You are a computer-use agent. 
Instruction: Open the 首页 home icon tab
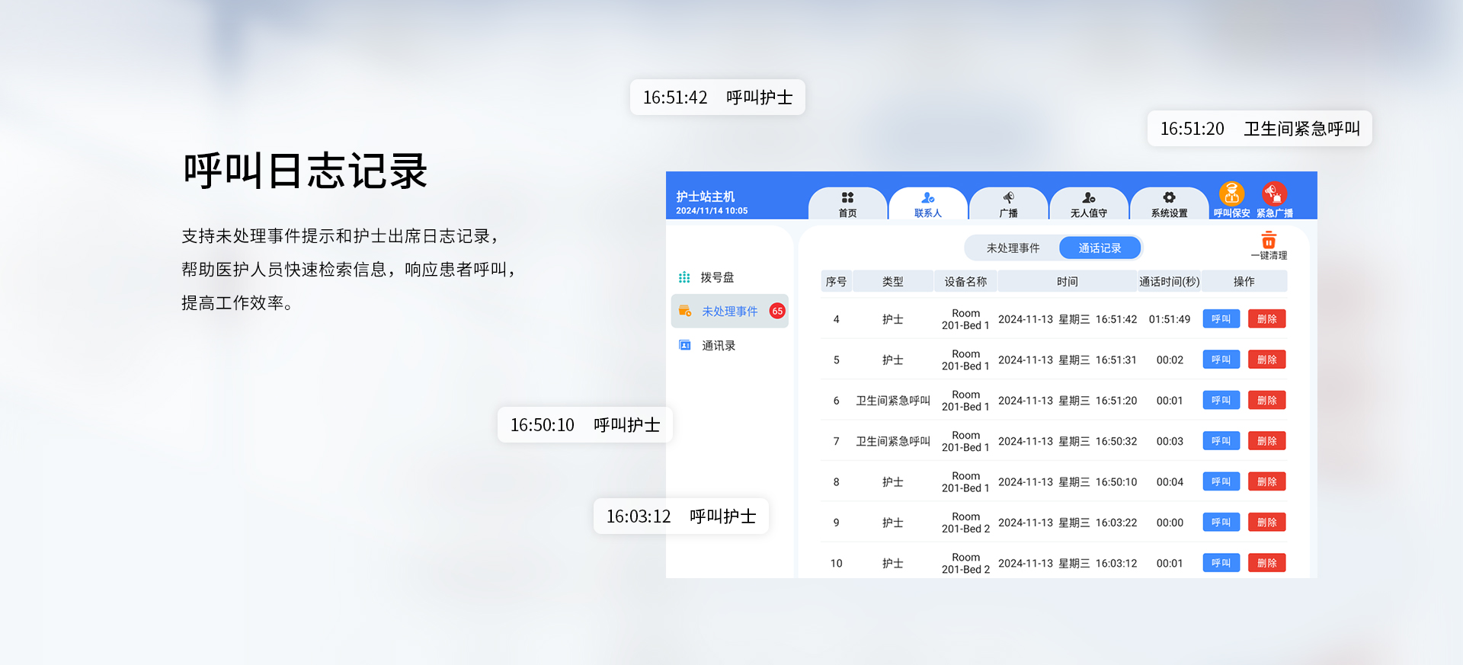point(847,199)
